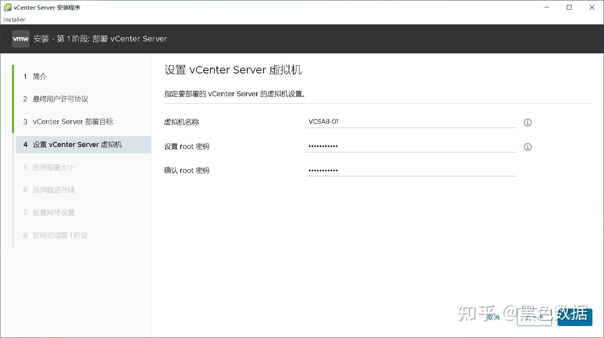Click the info icon beside root 密码 field
The image size is (604, 338).
pyautogui.click(x=527, y=147)
